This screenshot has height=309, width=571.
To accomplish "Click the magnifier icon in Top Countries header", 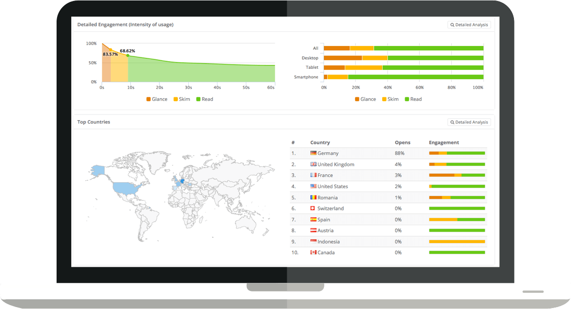I will 452,122.
